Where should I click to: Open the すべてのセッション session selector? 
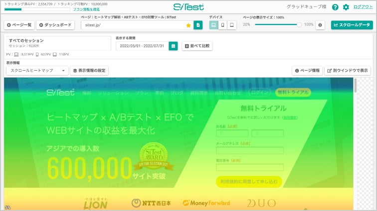pyautogui.click(x=59, y=43)
